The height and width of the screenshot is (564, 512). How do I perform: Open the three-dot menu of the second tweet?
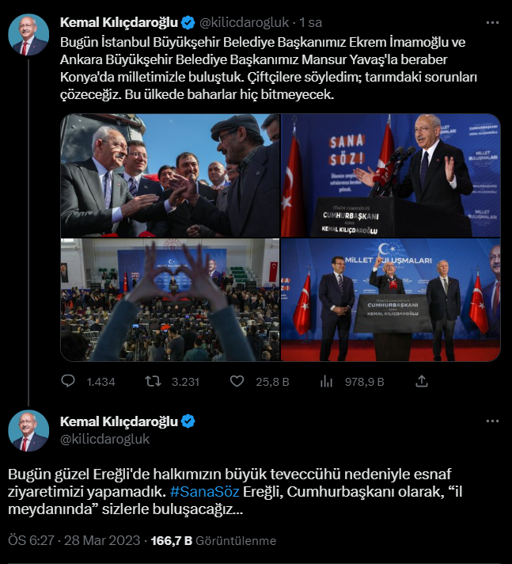point(492,421)
